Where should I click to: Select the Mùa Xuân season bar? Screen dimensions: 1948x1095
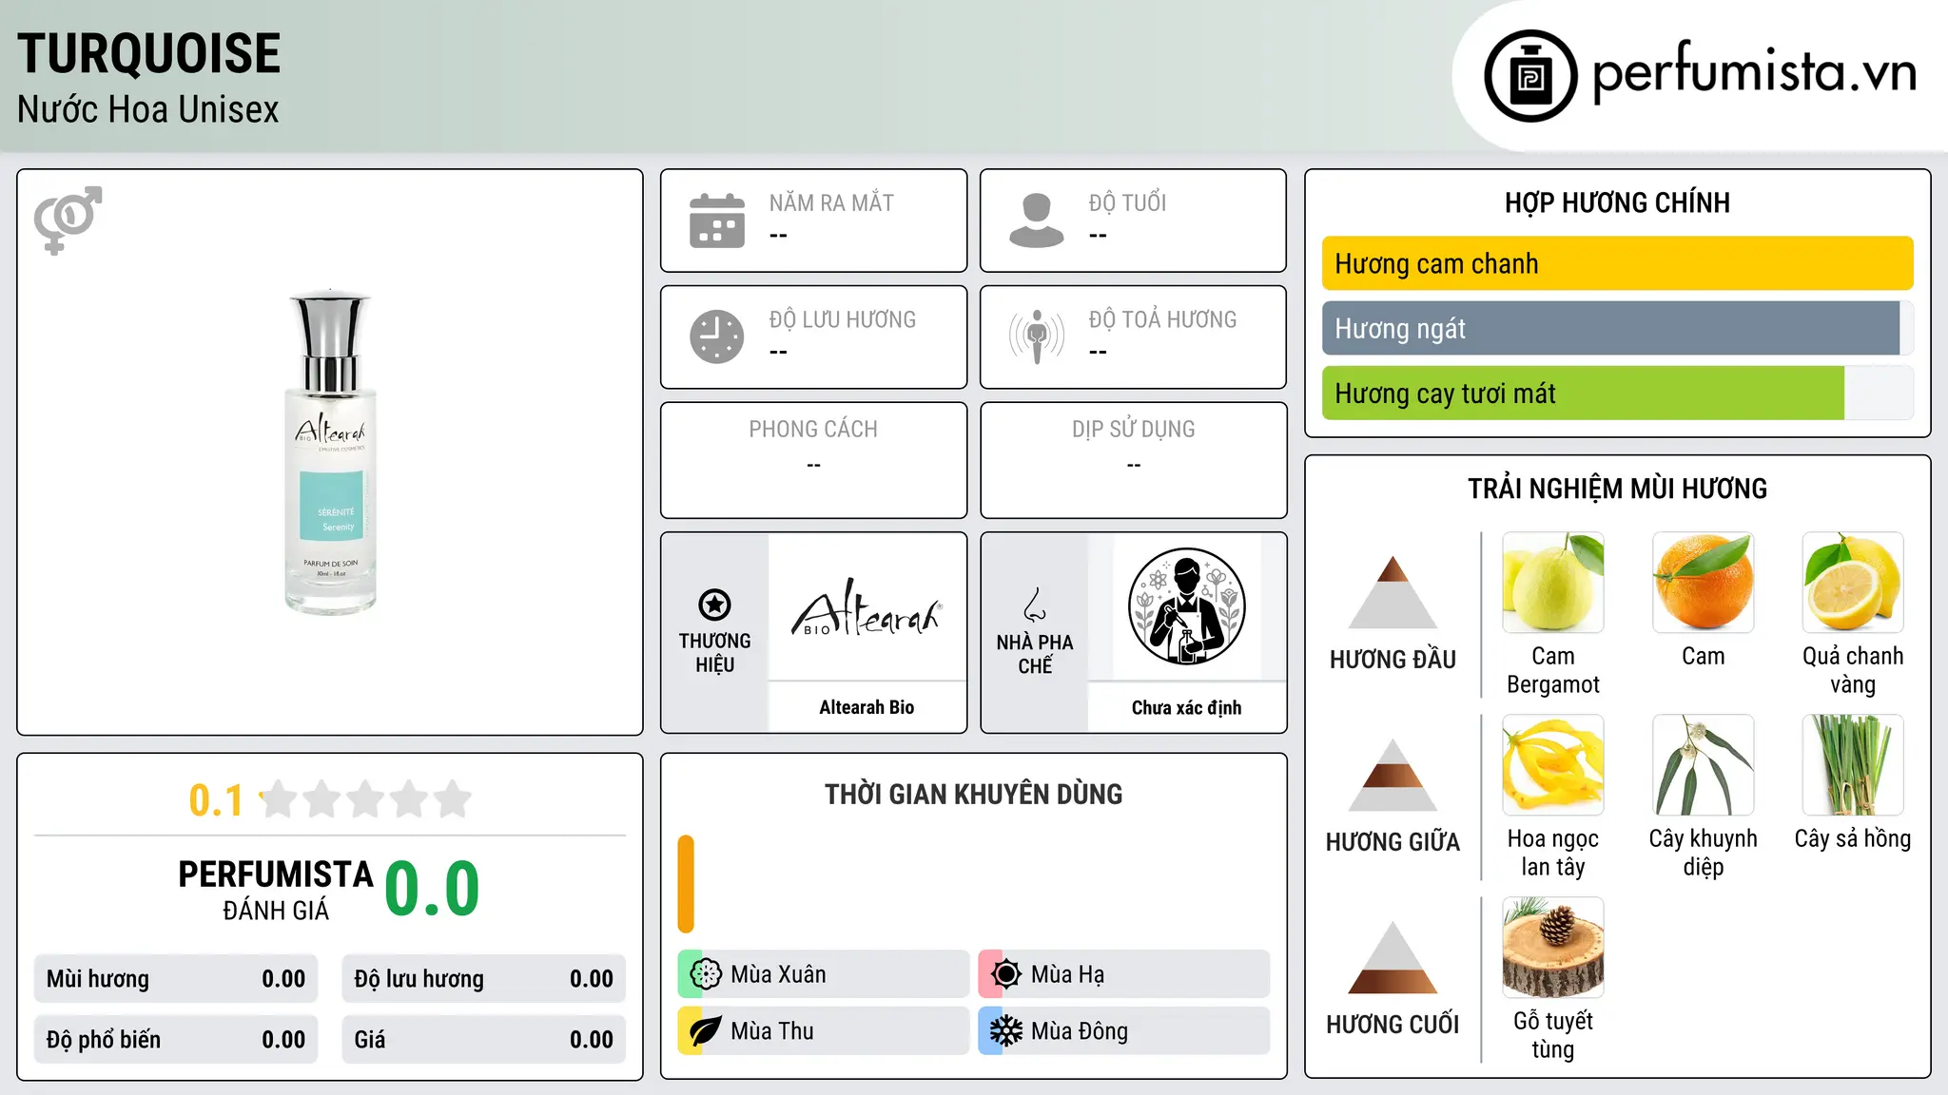823,974
